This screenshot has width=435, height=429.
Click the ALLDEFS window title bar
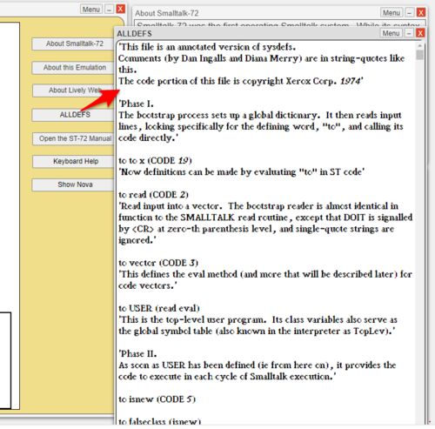(x=246, y=33)
